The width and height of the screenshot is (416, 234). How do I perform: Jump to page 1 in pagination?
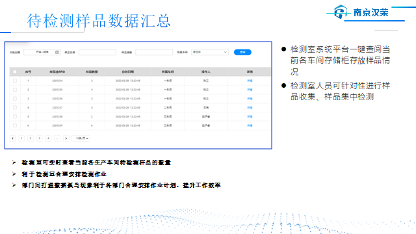21,138
